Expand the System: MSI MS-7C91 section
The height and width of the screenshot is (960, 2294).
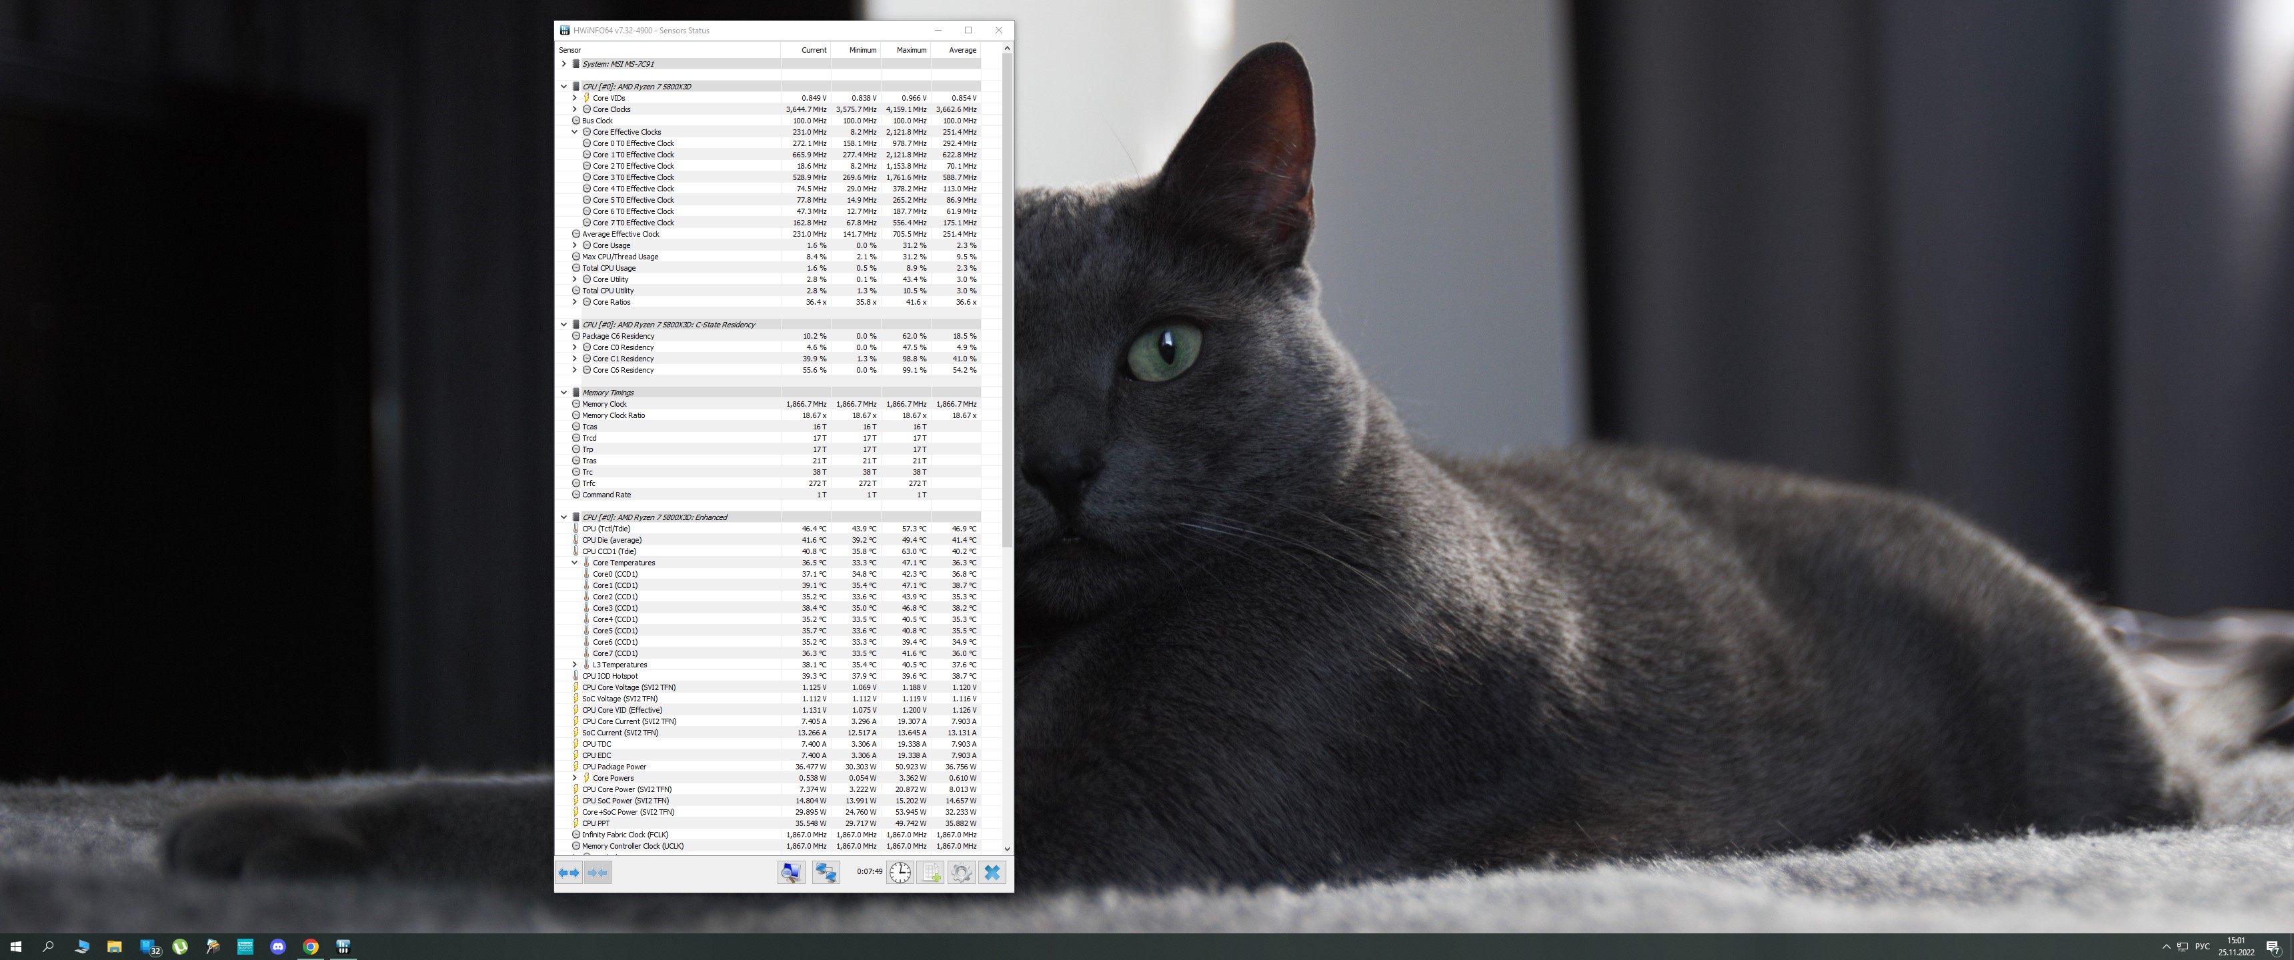click(x=563, y=64)
